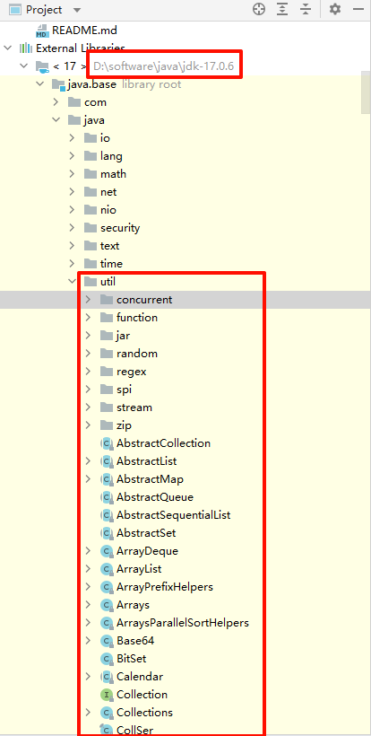
Task: Click the Collapse All toolbar icon
Action: [306, 9]
